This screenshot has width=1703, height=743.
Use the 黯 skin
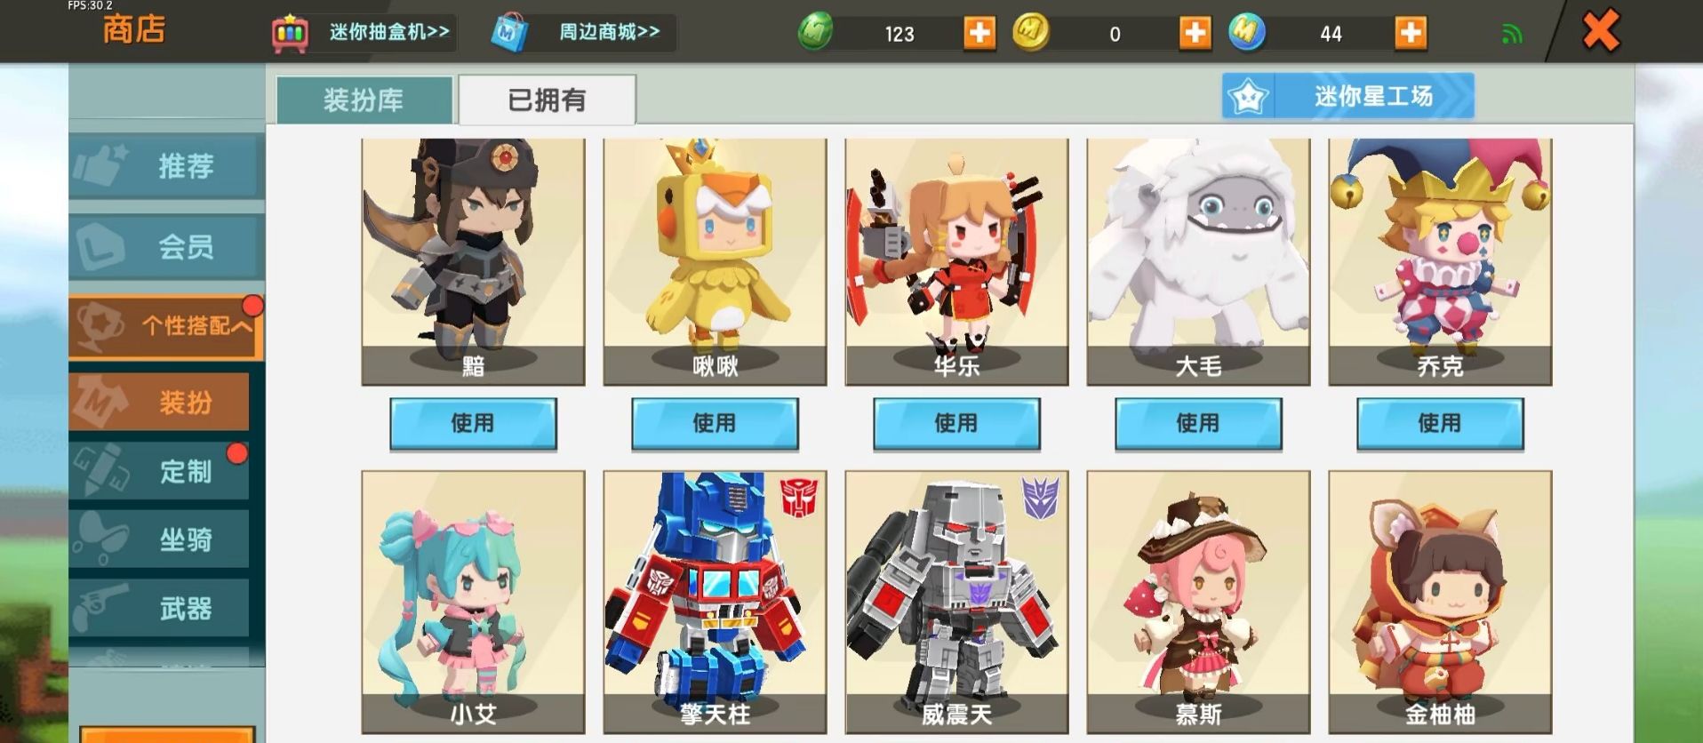click(473, 424)
